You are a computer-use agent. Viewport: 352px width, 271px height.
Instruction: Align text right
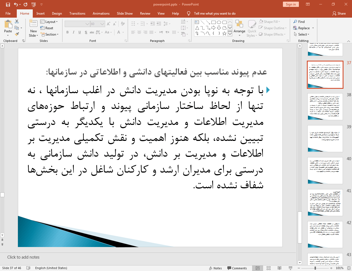click(x=145, y=32)
